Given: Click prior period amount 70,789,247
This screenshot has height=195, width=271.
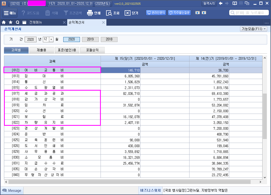Looking at the screenshot, I should pyautogui.click(x=209, y=169).
